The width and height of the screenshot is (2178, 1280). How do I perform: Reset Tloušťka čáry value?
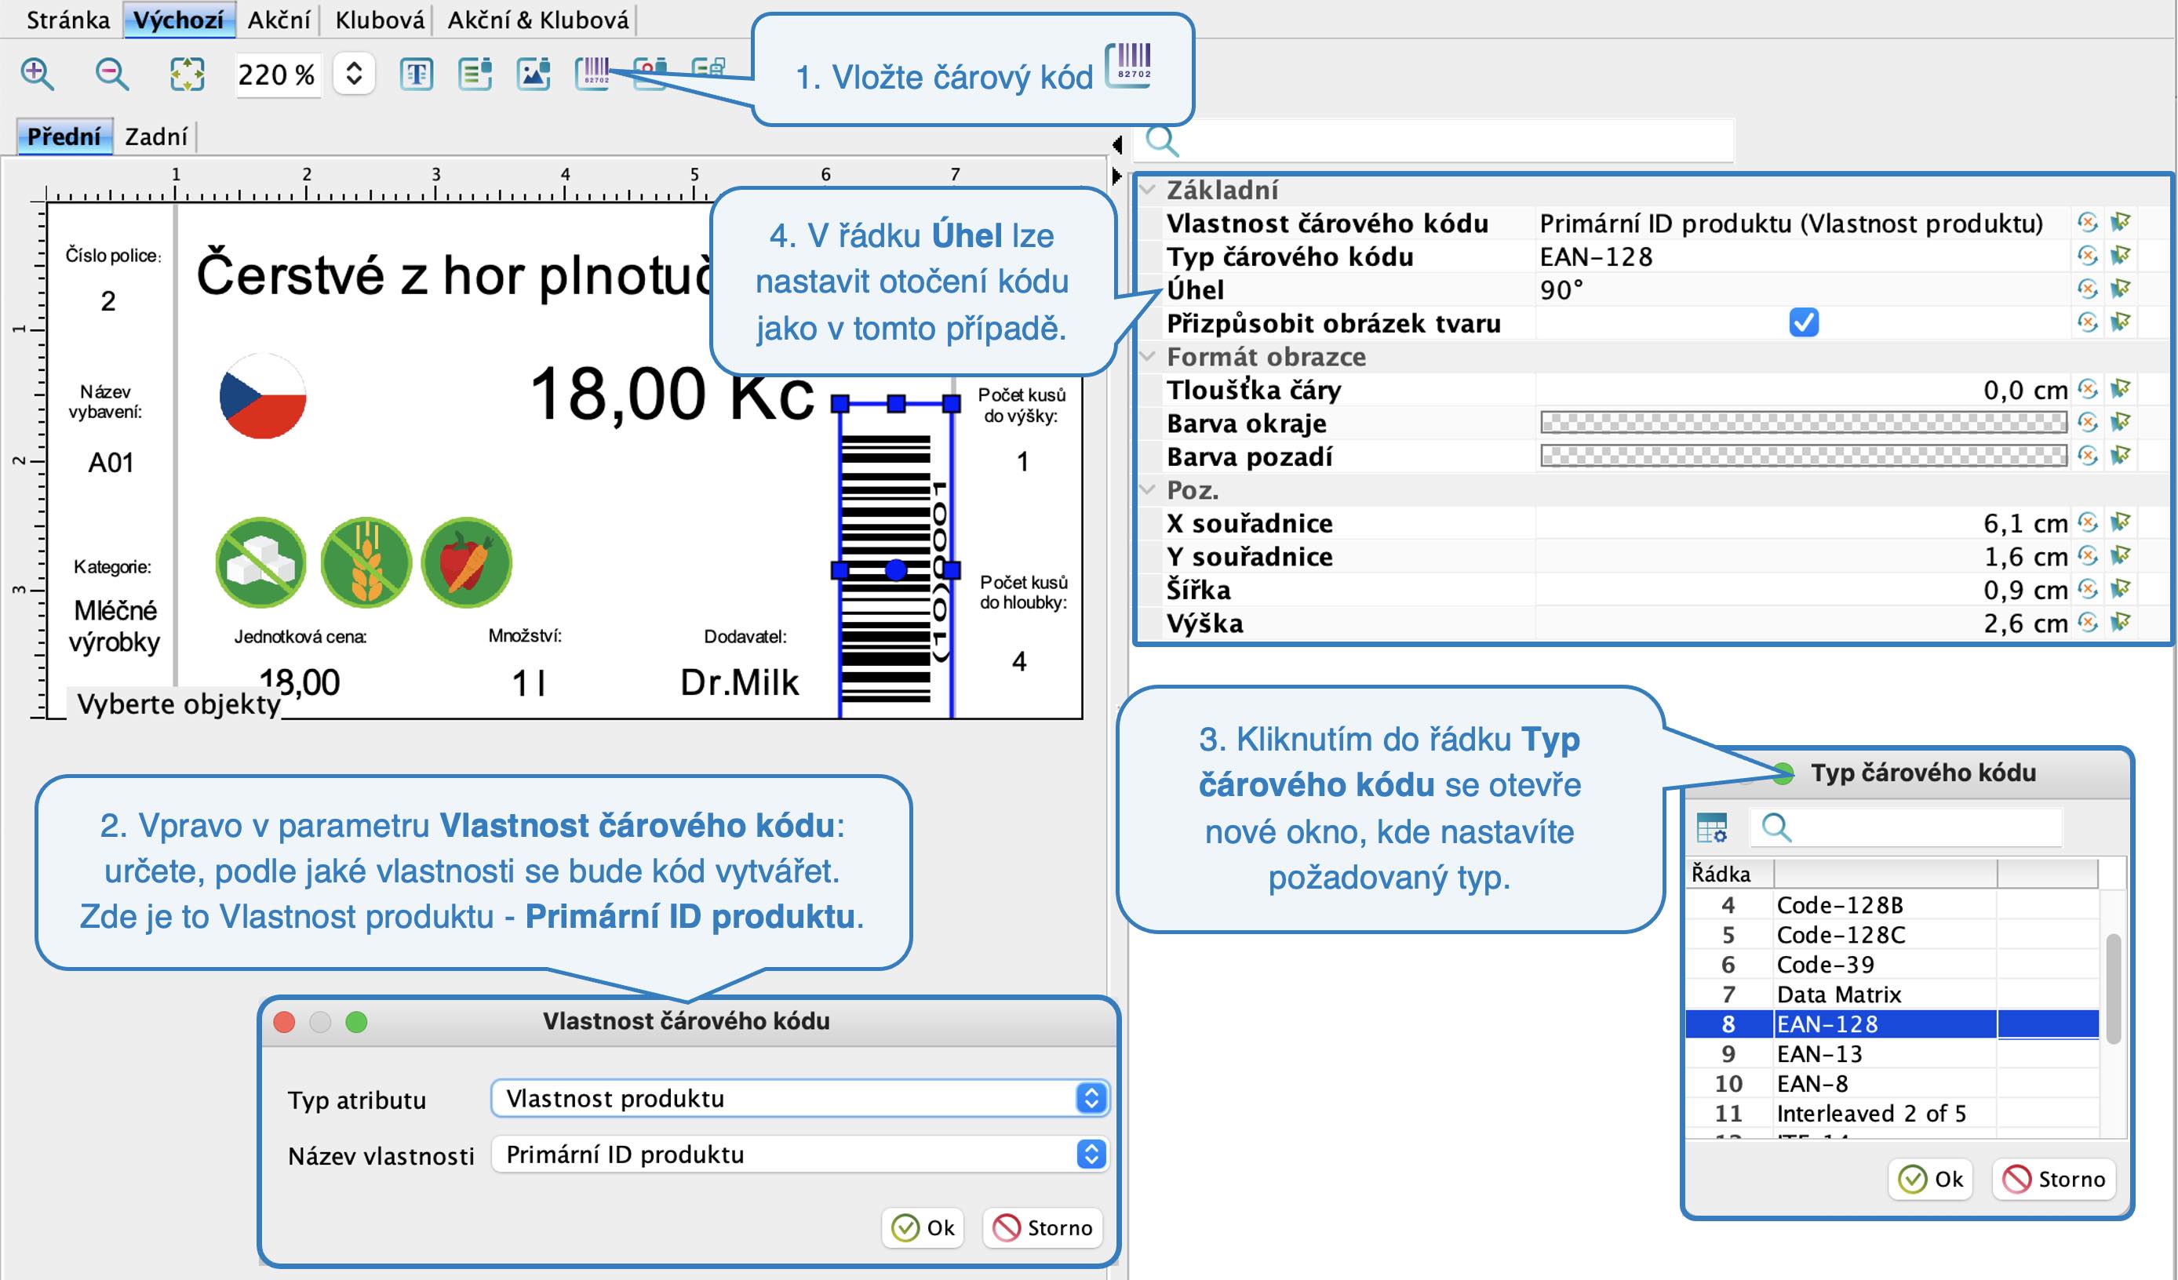(x=2087, y=389)
